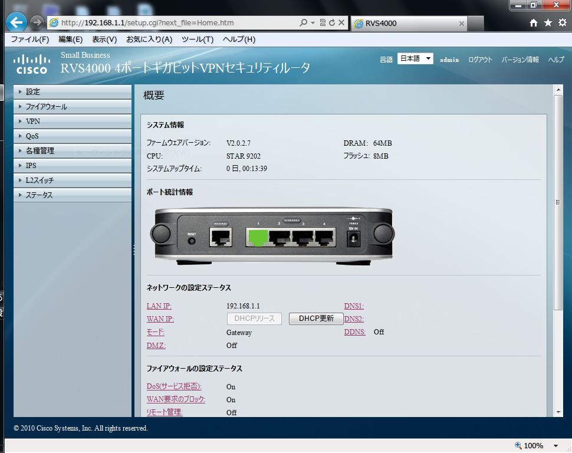Viewport: 572px width, 453px height.
Task: Expand the 設定 menu section
Action: coord(72,91)
